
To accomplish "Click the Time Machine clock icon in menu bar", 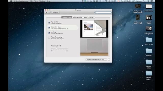I will pos(100,1).
